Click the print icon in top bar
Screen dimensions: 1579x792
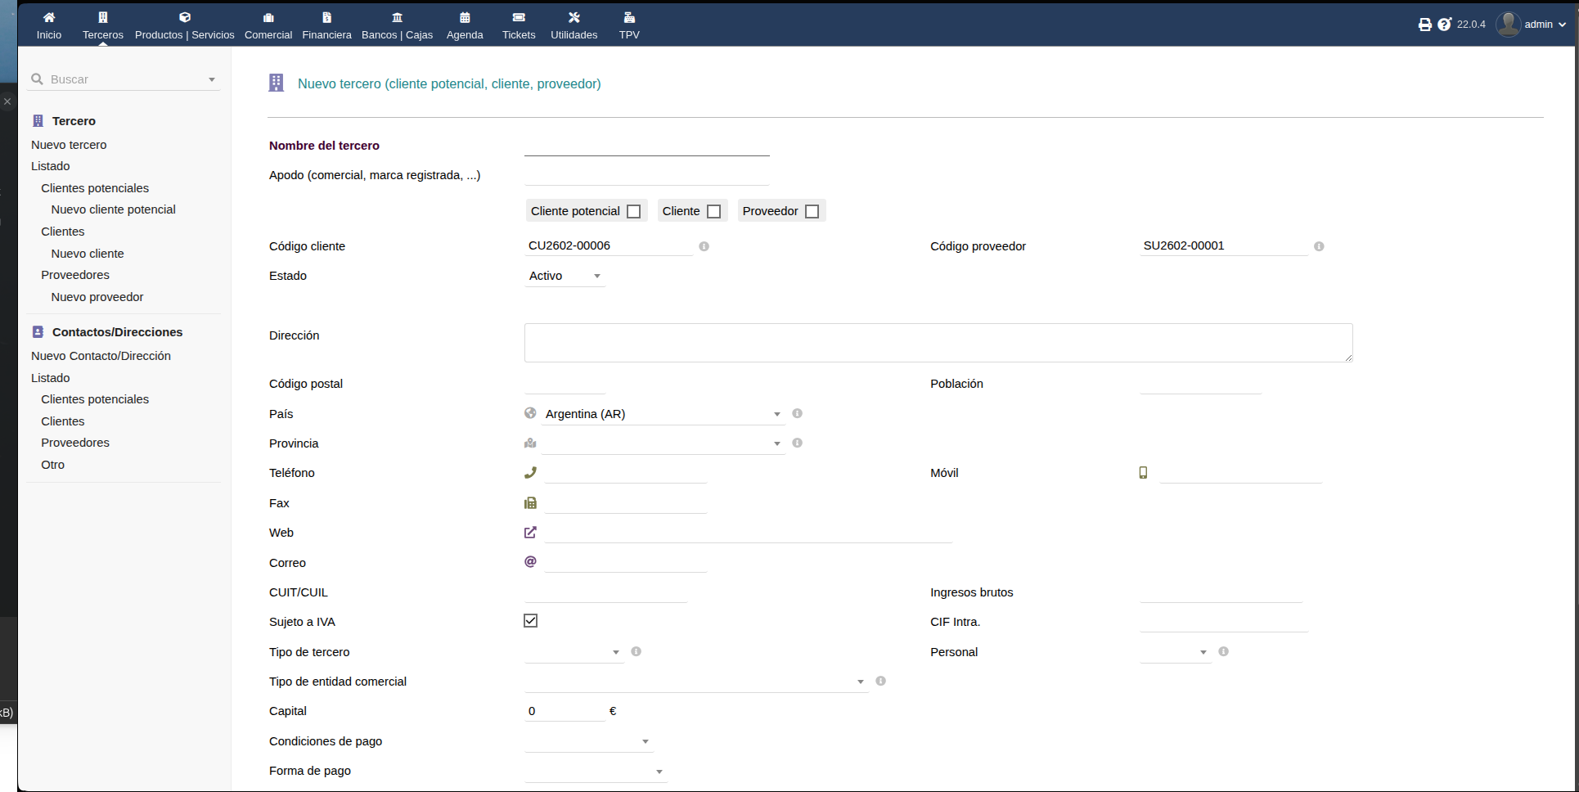point(1425,25)
